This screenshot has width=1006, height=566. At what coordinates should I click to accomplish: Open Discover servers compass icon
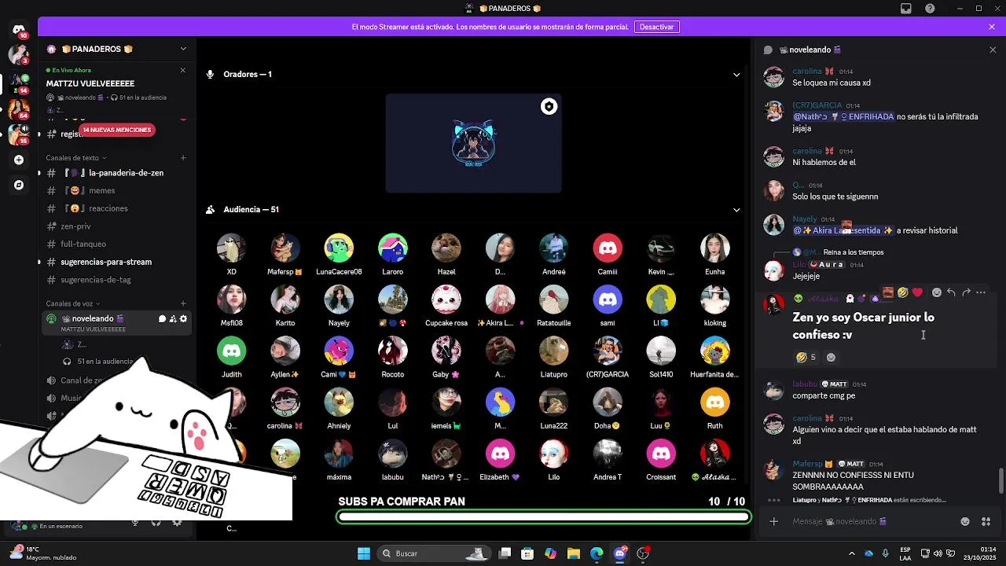19,185
